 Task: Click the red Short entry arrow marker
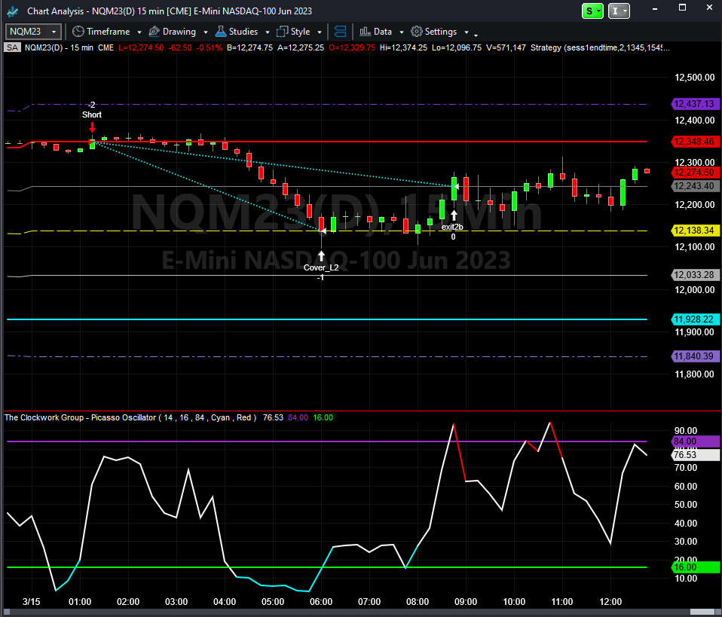(x=92, y=127)
